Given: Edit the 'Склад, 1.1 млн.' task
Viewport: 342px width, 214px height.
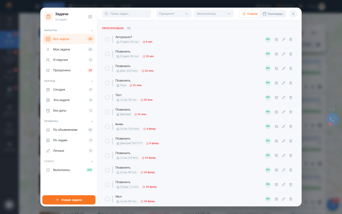Looking at the screenshot, I should click(284, 185).
